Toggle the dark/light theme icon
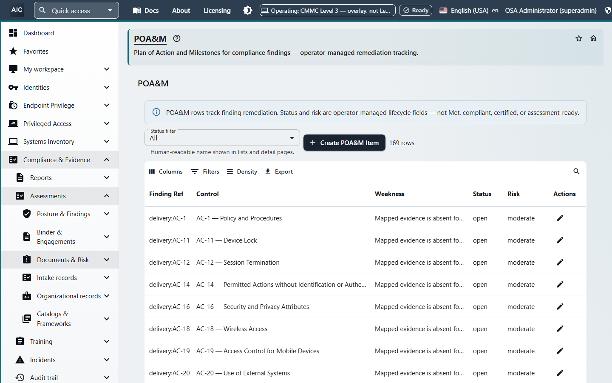 (248, 10)
